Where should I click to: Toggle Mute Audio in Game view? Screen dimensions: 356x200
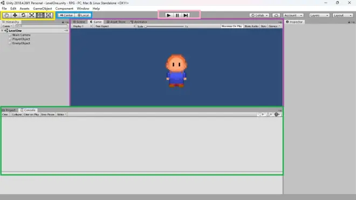coord(251,26)
